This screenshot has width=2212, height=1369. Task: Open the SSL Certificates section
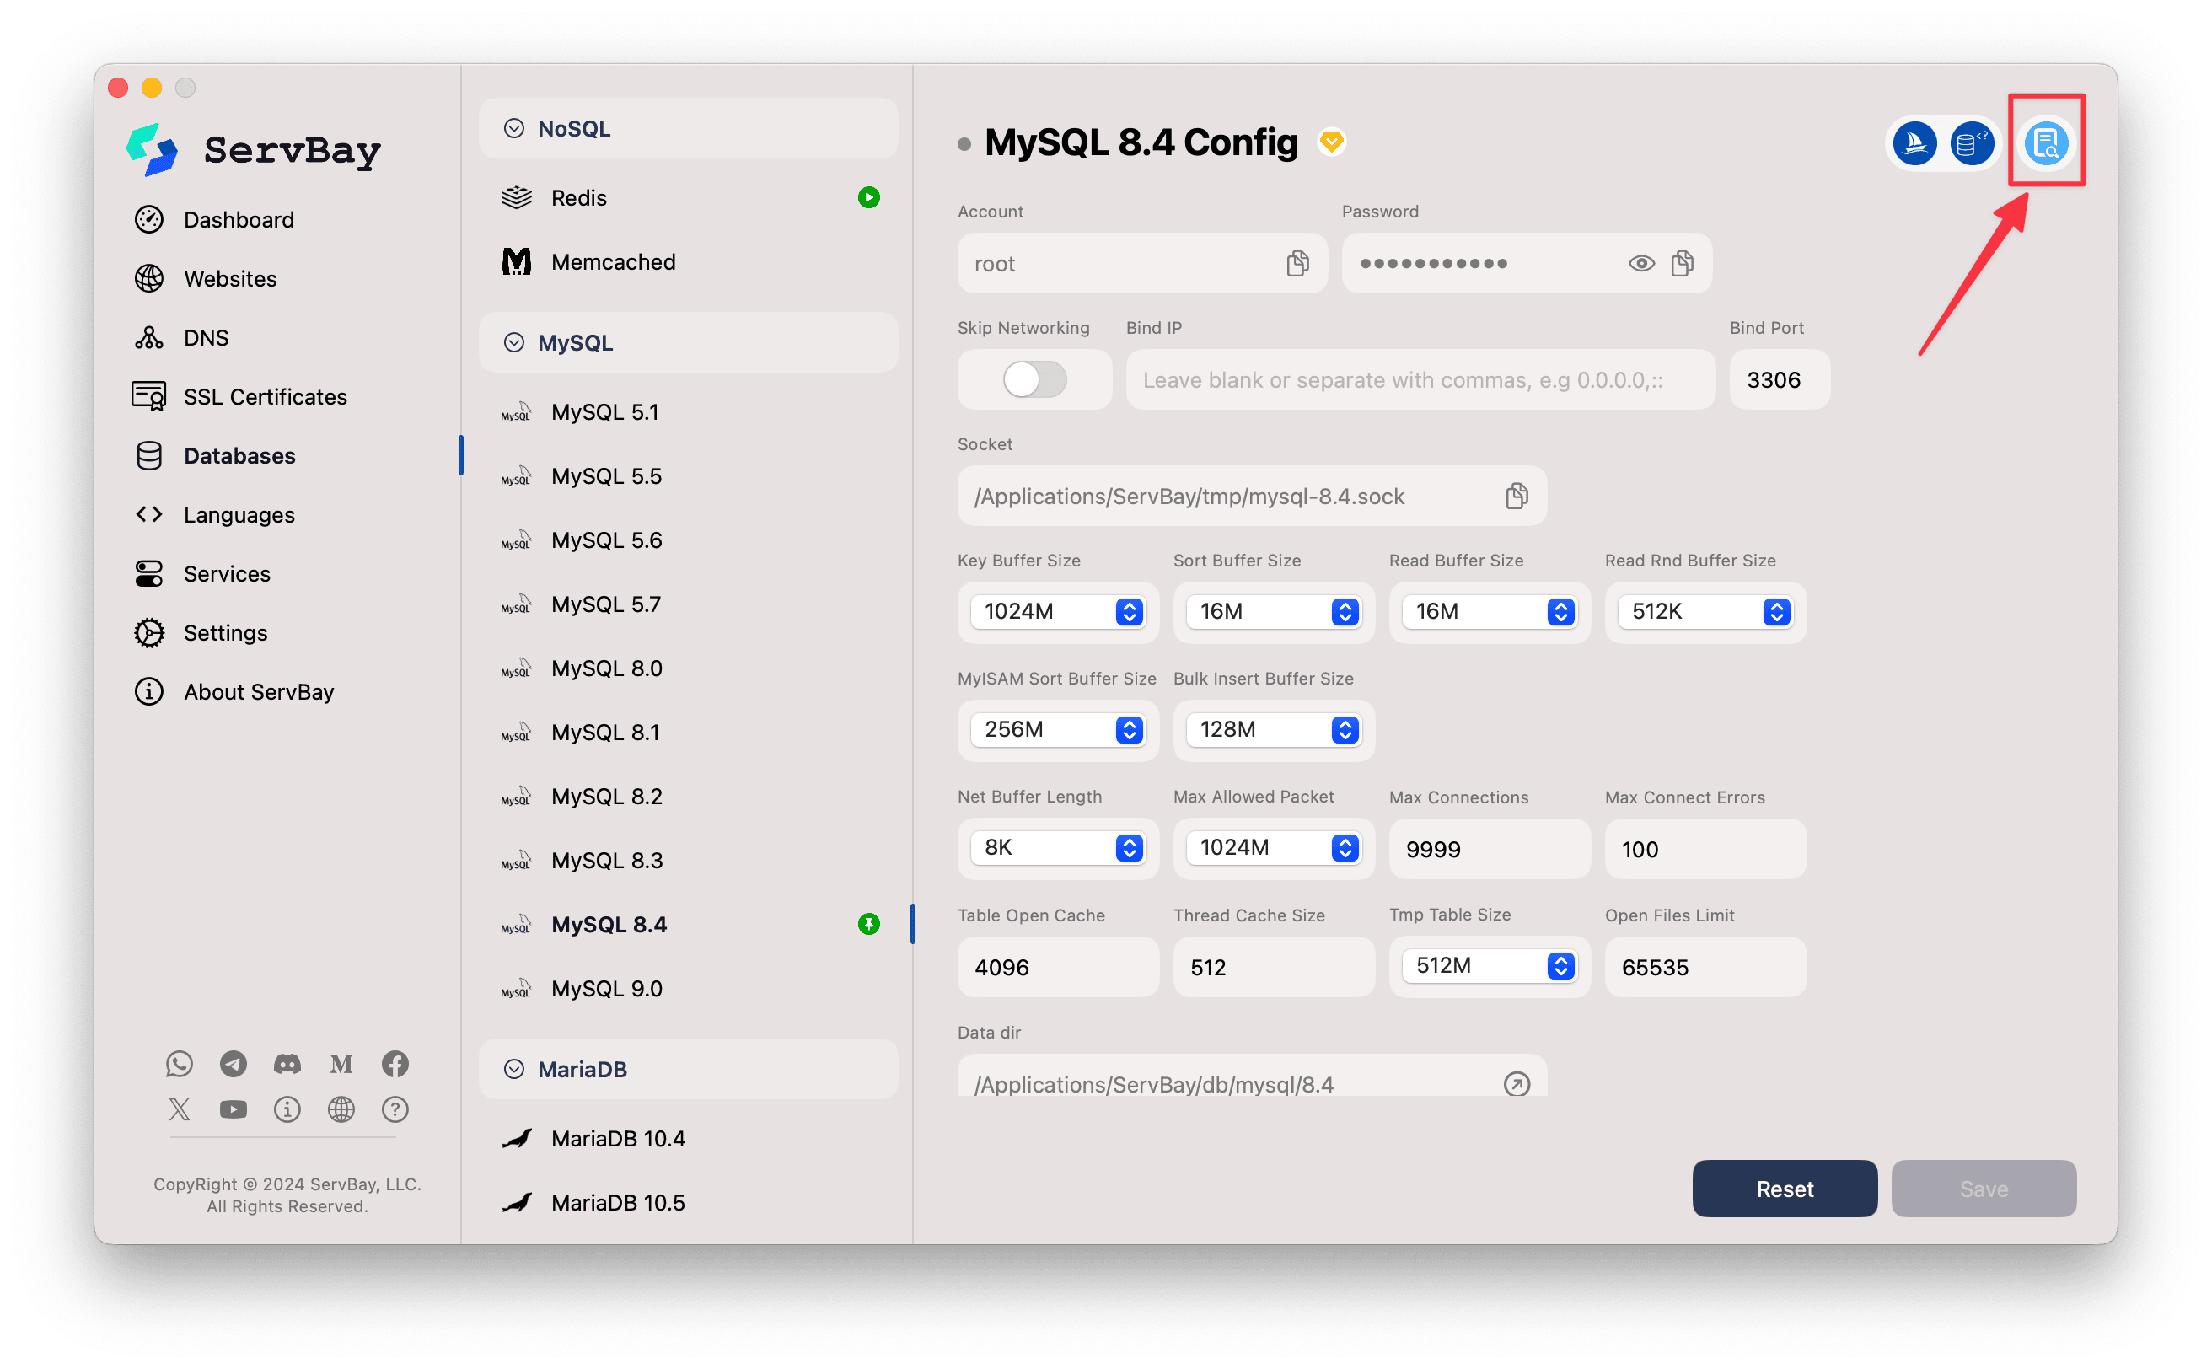pos(266,396)
